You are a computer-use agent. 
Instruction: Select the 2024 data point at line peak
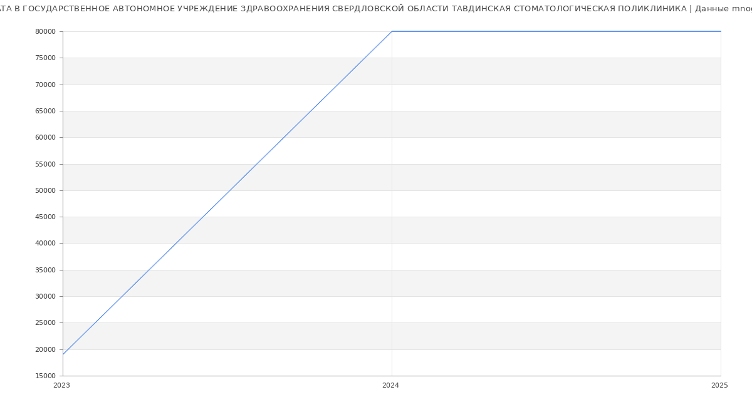point(392,31)
